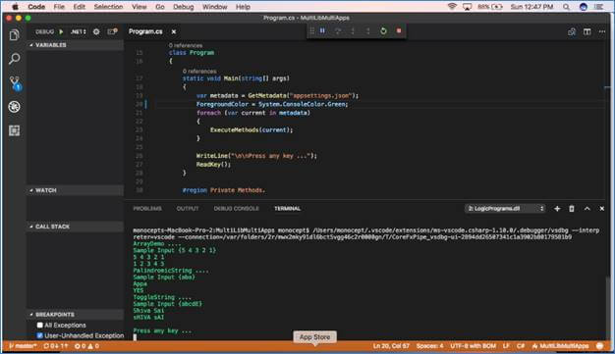Click the master branch in status bar
The height and width of the screenshot is (354, 615).
click(23, 346)
